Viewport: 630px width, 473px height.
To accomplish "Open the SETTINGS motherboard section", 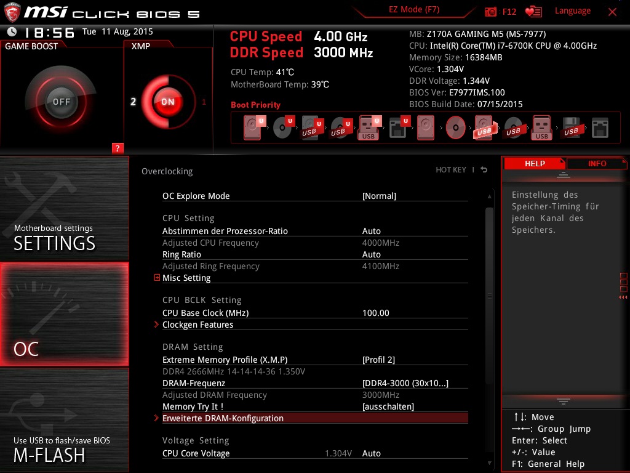I will (64, 208).
